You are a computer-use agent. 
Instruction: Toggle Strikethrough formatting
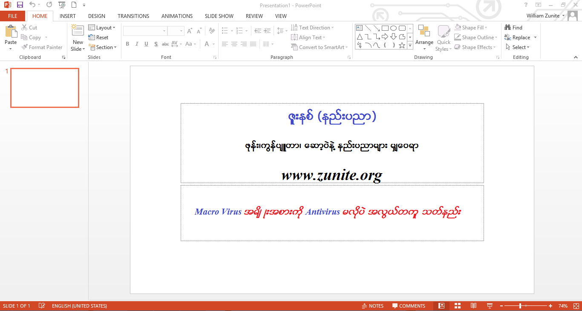tap(165, 44)
